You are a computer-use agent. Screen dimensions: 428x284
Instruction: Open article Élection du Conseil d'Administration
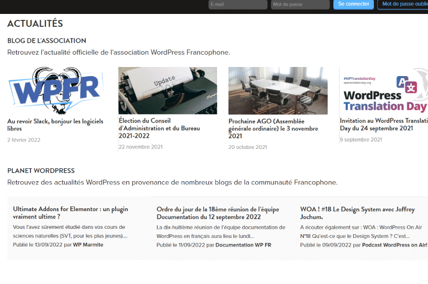[x=159, y=128]
